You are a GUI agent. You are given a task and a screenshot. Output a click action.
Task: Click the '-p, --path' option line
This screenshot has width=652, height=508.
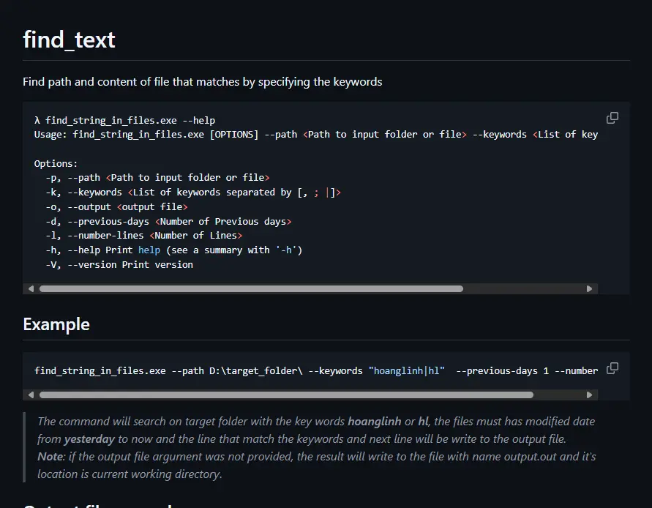[x=157, y=178]
